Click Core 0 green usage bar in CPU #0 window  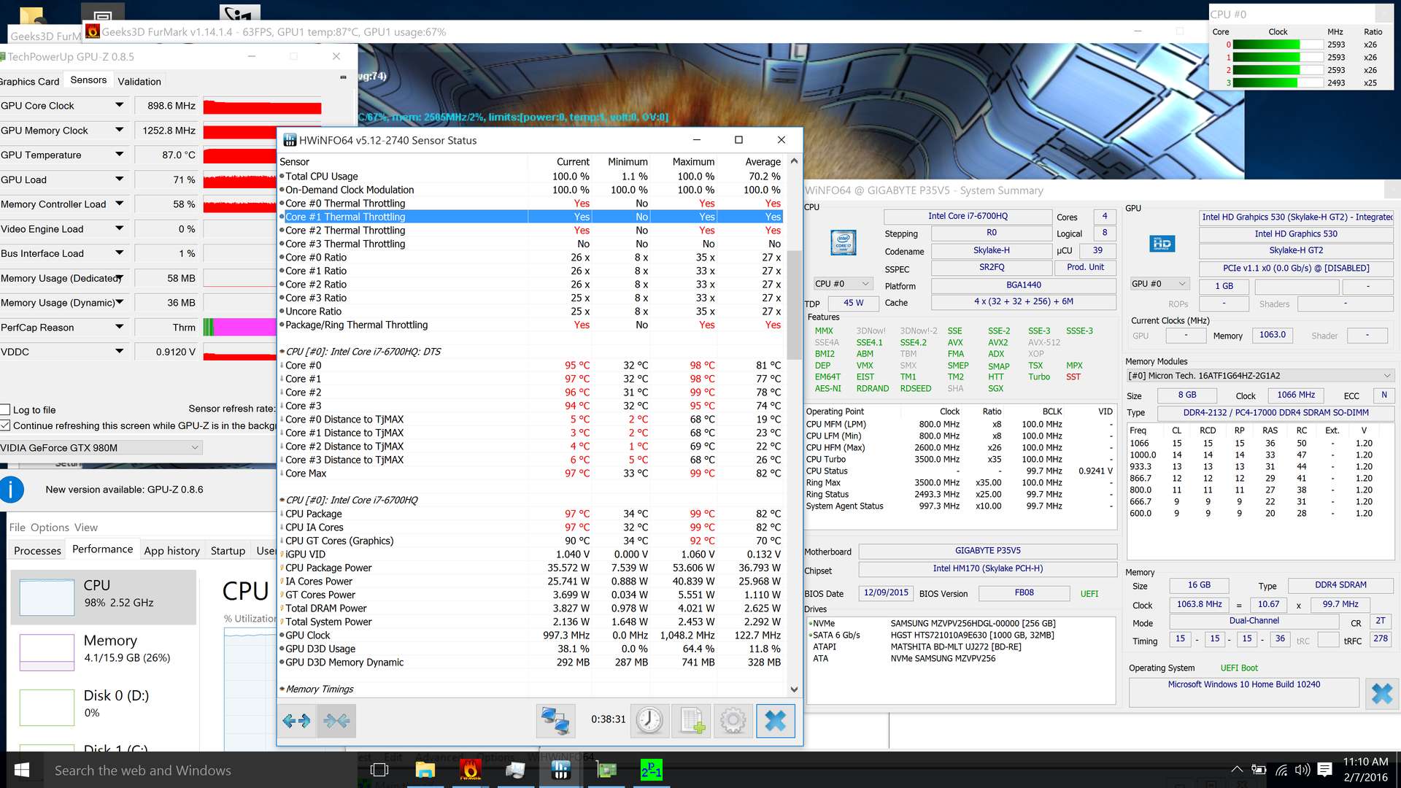pos(1278,45)
